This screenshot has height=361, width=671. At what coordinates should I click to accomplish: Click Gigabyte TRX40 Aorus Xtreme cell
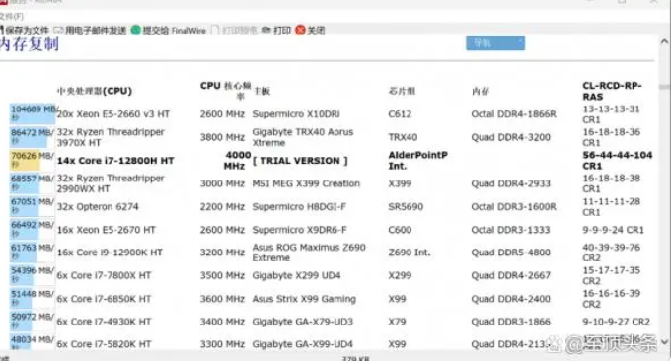(303, 137)
